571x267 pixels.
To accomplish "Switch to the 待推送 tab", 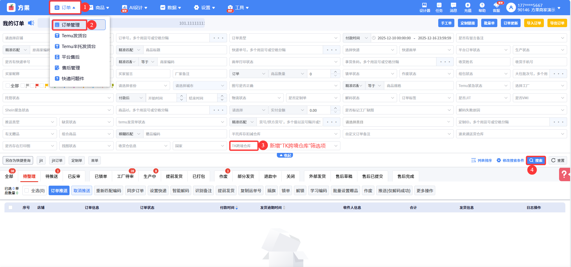I will pos(52,176).
